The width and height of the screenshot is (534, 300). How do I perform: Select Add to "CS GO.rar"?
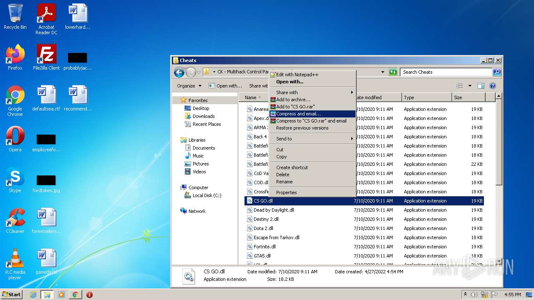pos(312,107)
